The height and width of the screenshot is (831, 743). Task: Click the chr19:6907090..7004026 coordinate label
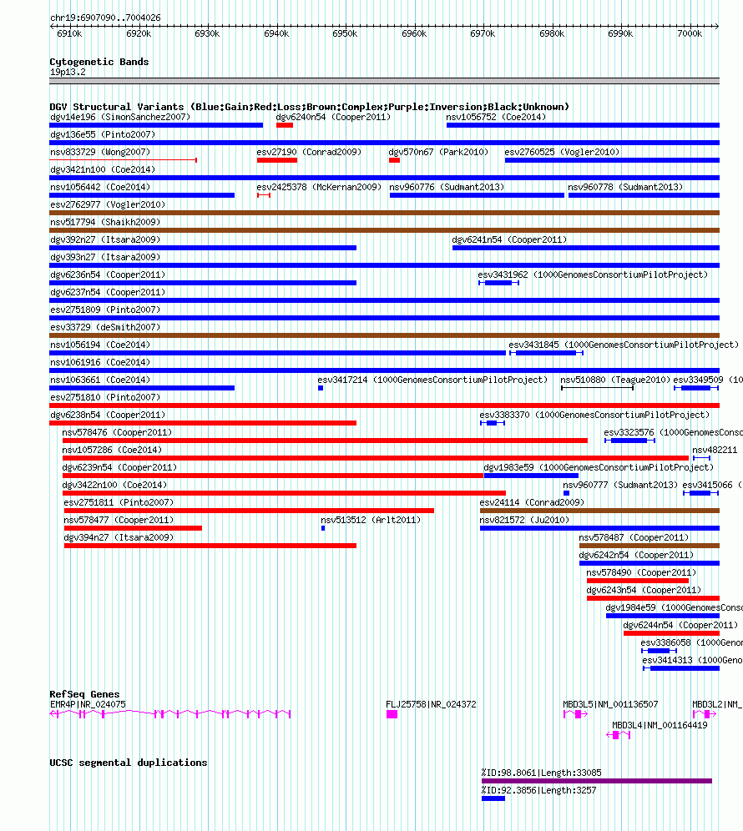click(105, 18)
